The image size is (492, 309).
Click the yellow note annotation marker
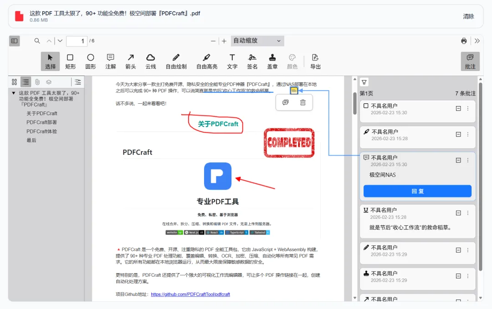pyautogui.click(x=294, y=91)
